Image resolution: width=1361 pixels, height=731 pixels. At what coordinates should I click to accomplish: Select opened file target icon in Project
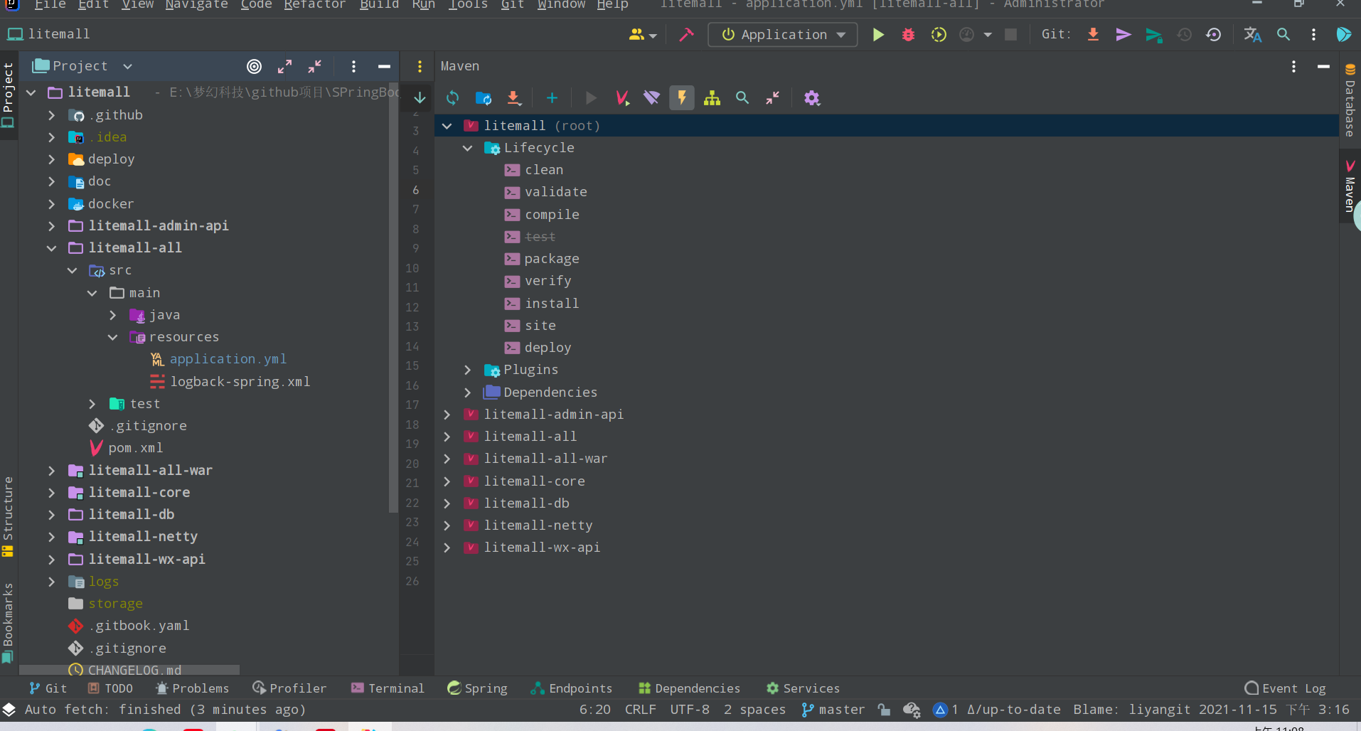[x=254, y=66]
